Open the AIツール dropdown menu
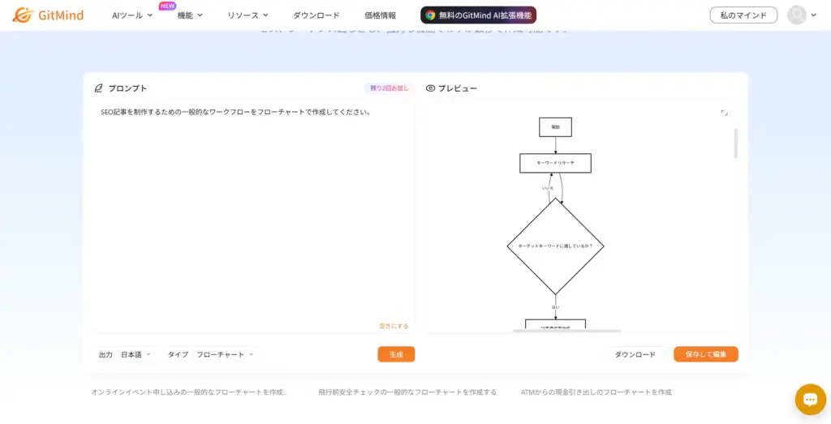Image resolution: width=831 pixels, height=424 pixels. (x=132, y=15)
